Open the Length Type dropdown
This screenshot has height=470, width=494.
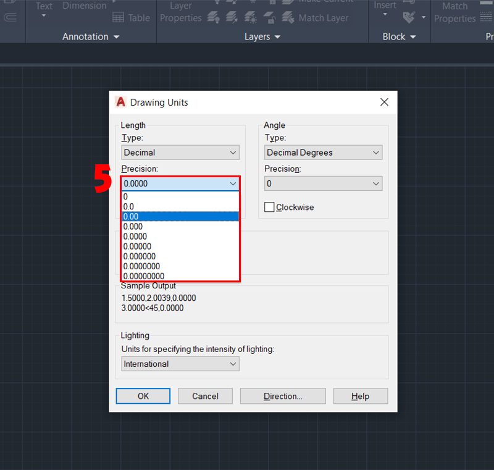[x=180, y=153]
